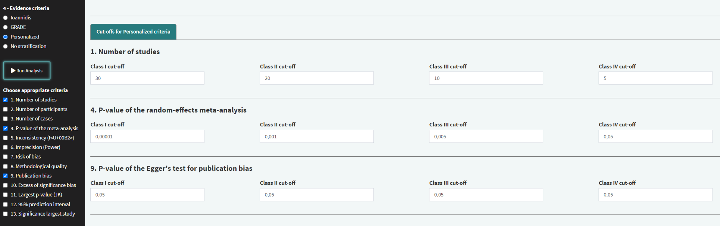
Task: Click Class III P-value field showing 0,005
Action: pos(486,136)
